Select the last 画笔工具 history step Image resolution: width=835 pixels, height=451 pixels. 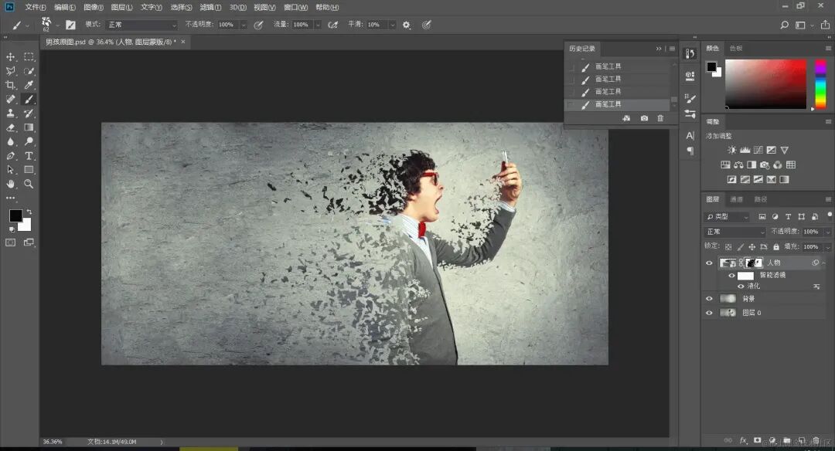pos(618,105)
